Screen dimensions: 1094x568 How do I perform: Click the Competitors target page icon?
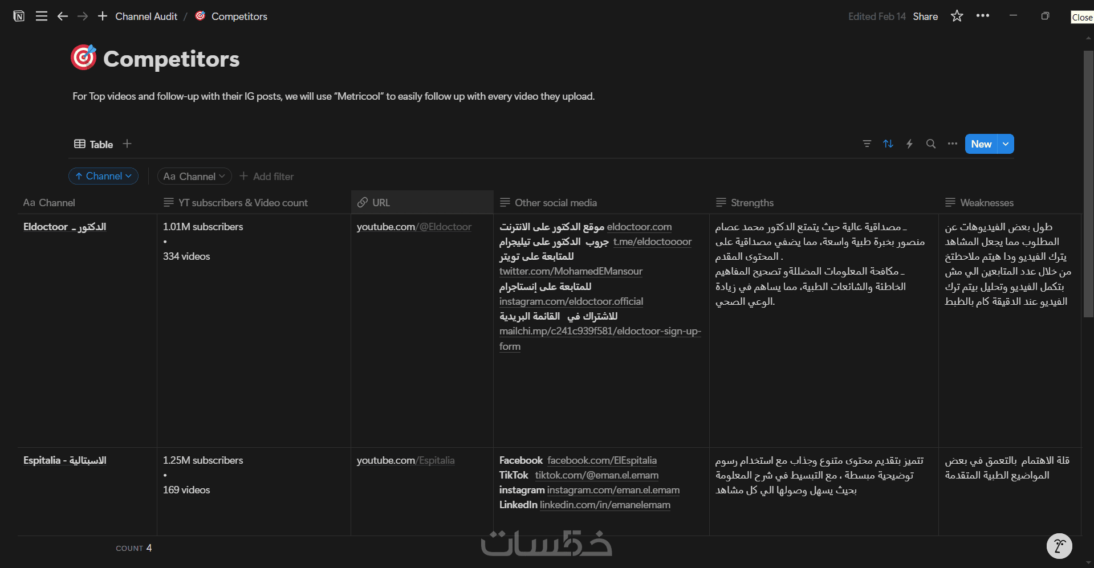coord(83,58)
